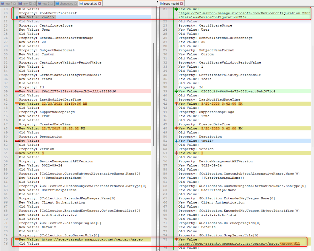Close the 'new 2' tab
The width and height of the screenshot is (314, 251).
52,4
